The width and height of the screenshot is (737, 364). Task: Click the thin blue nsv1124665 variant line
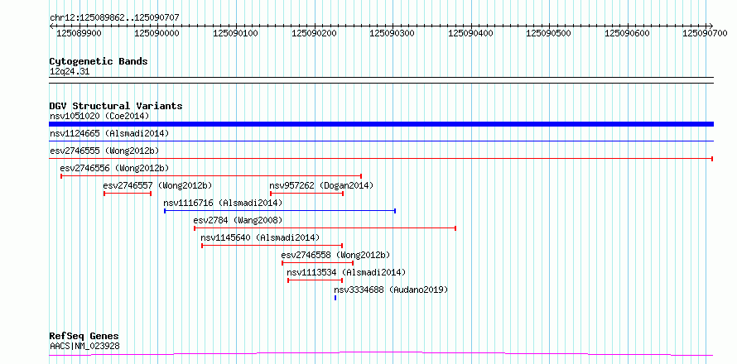381,141
